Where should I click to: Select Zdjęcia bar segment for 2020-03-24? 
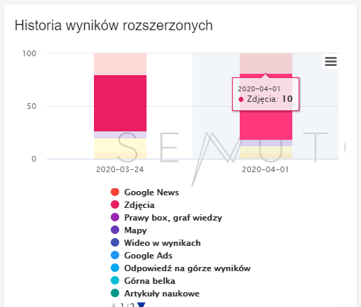(x=120, y=103)
